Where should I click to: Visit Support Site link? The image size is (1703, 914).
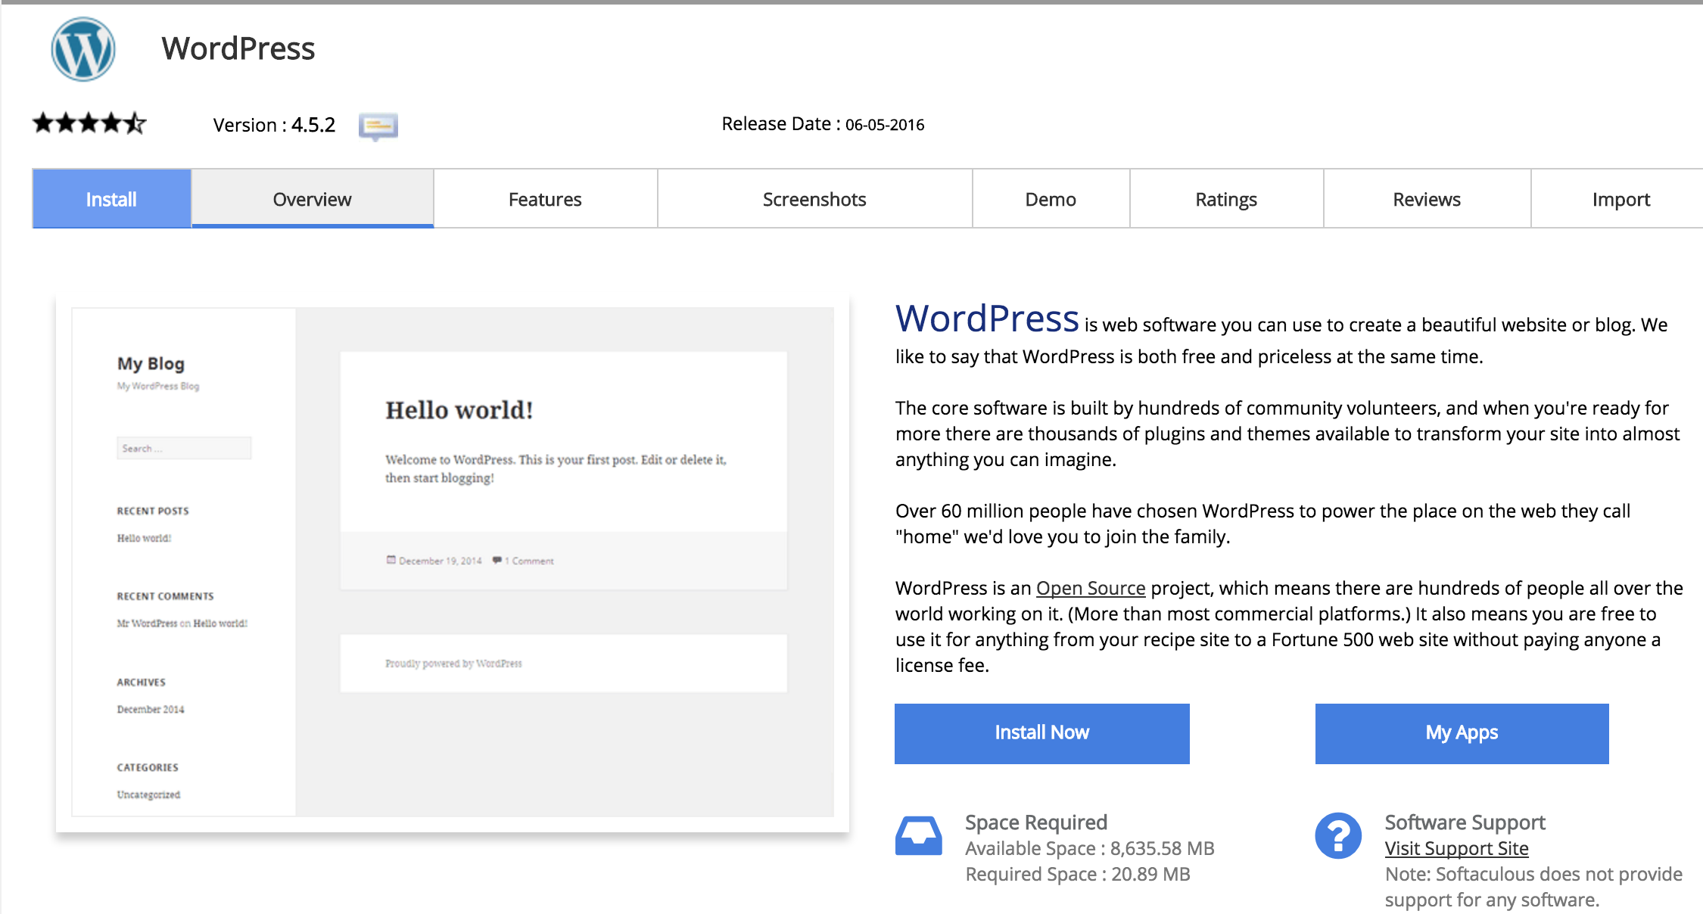click(x=1456, y=848)
